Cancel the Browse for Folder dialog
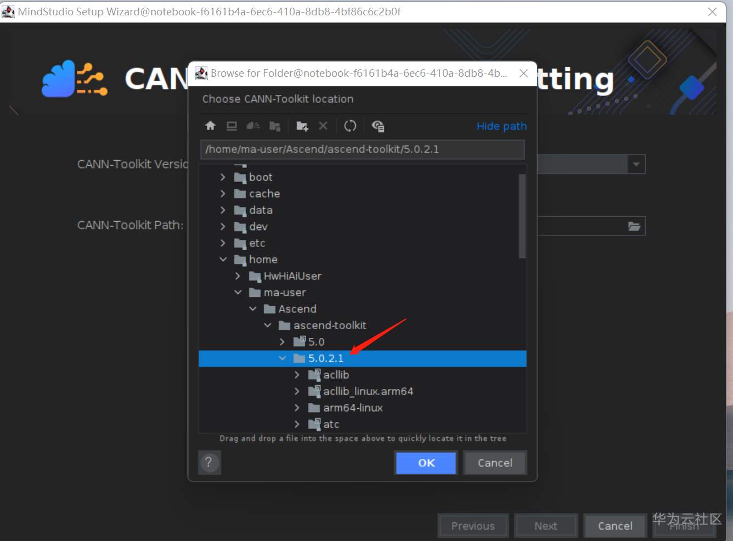733x541 pixels. [495, 463]
